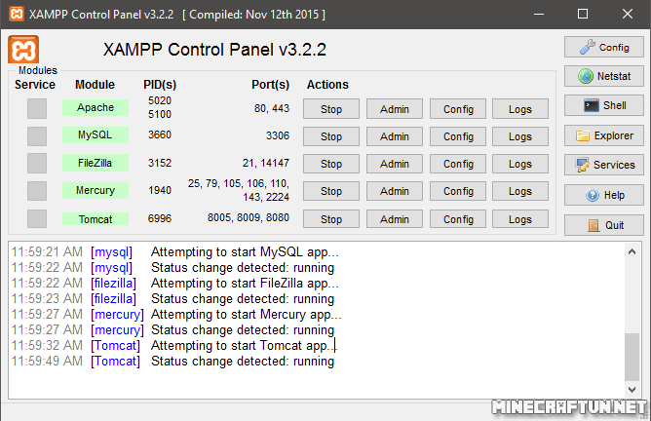Open the Services button
The image size is (651, 421).
pyautogui.click(x=603, y=165)
